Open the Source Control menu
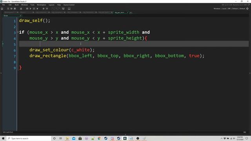The width and height of the screenshot is (251, 141). coord(69,5)
